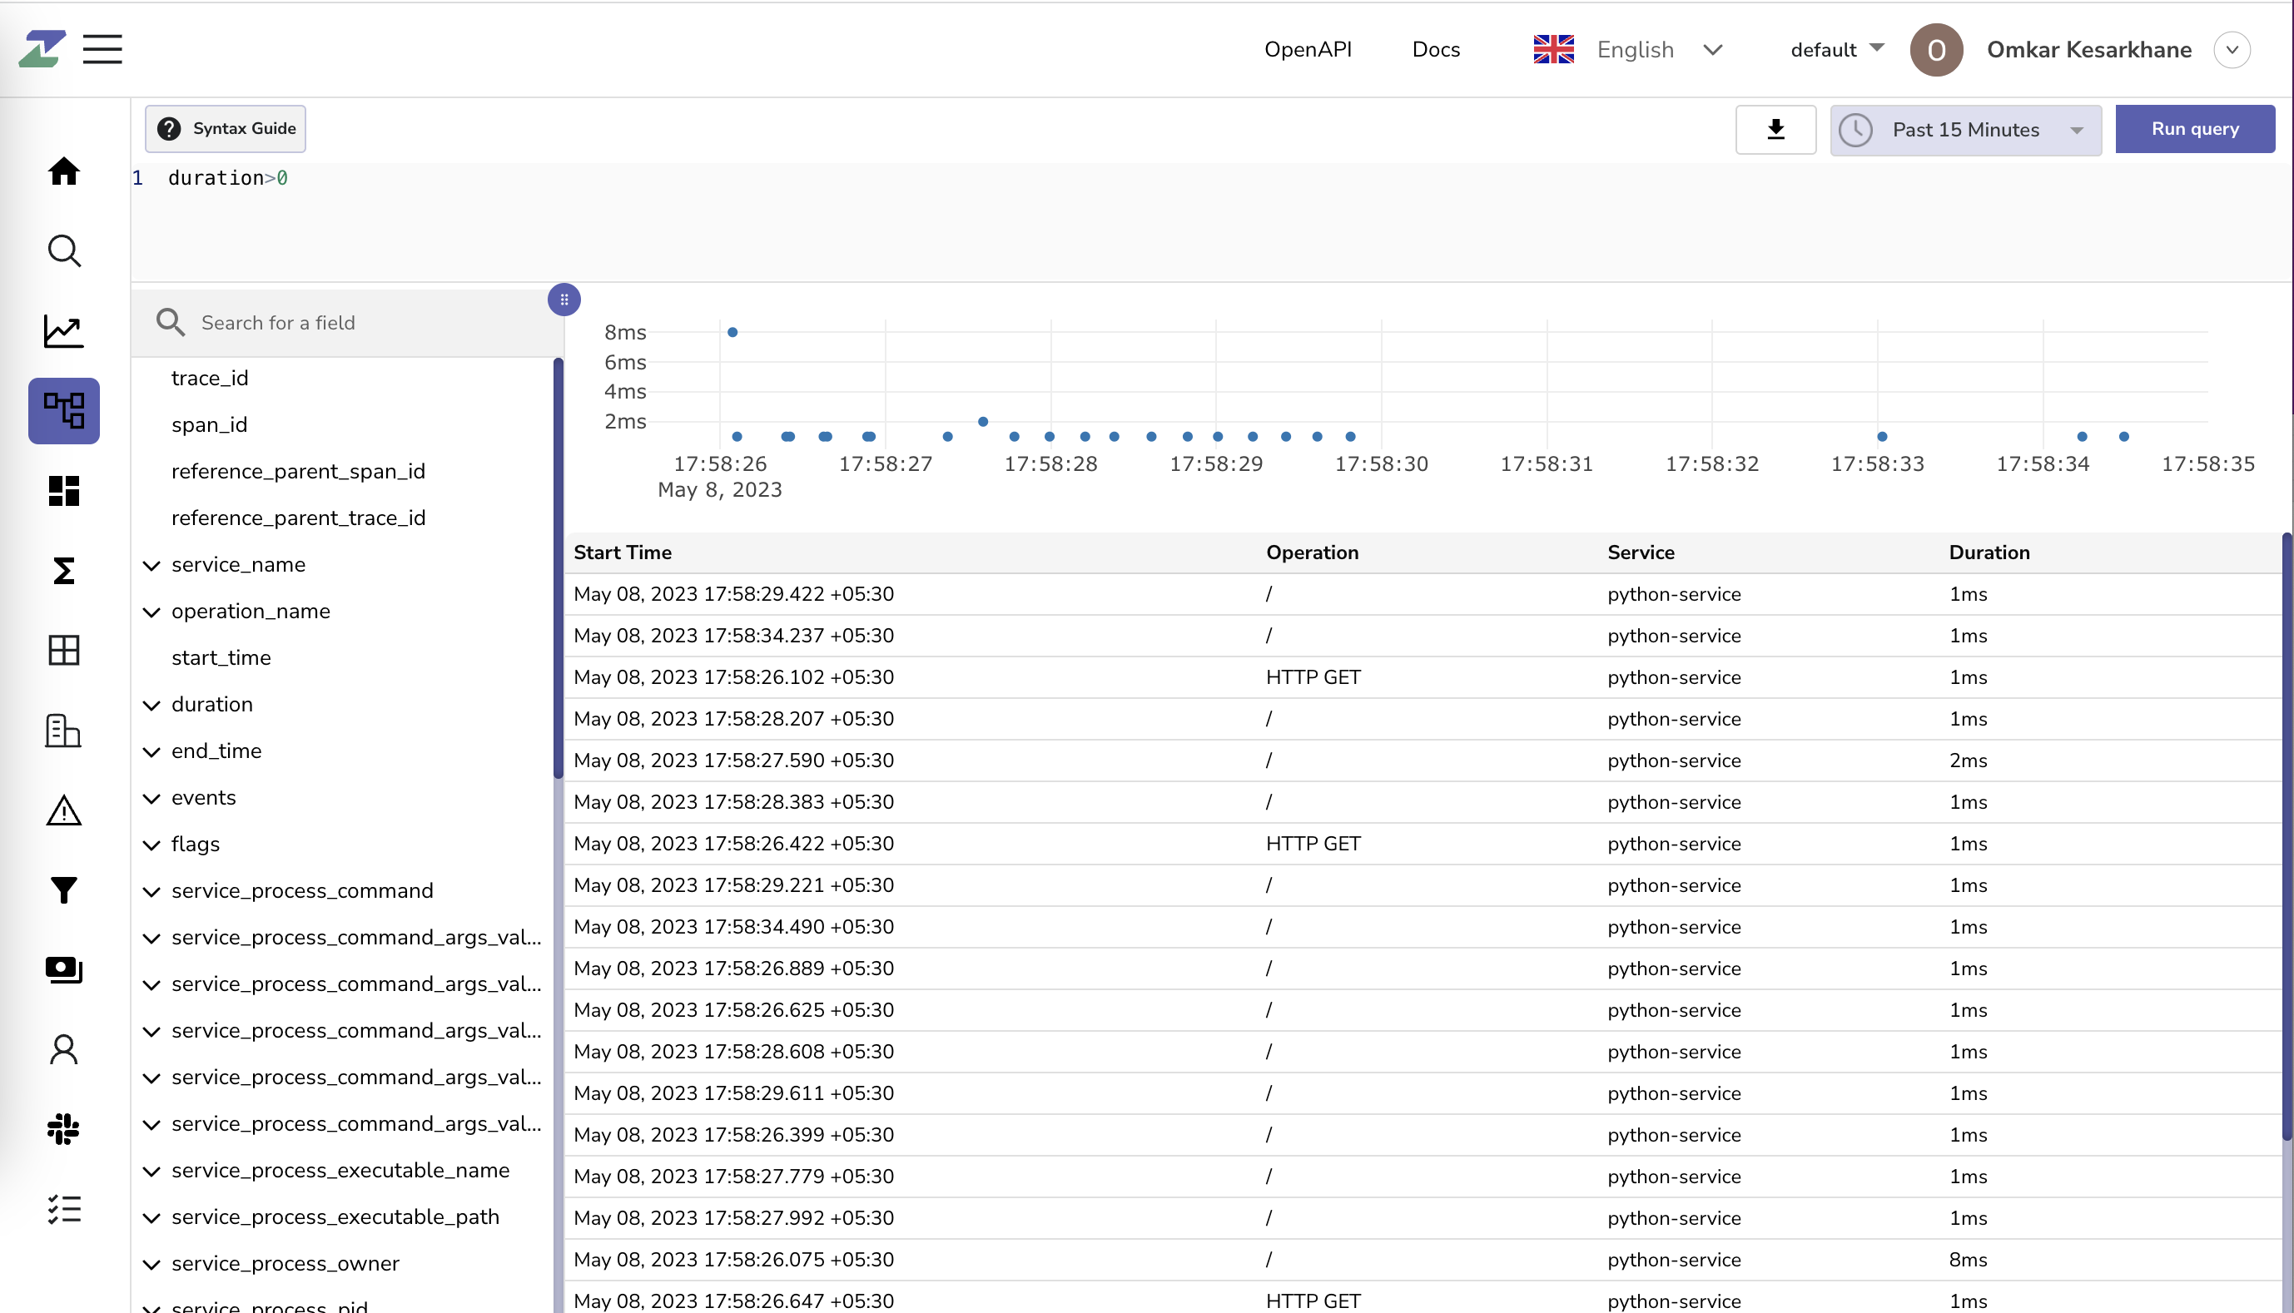Select the start_time field

pyautogui.click(x=221, y=657)
